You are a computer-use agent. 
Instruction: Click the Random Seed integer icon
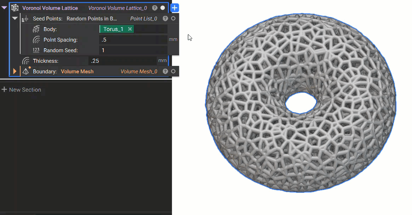[x=36, y=50]
